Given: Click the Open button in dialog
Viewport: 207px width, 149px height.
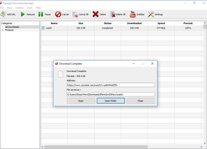Looking at the screenshot, I should [81, 101].
